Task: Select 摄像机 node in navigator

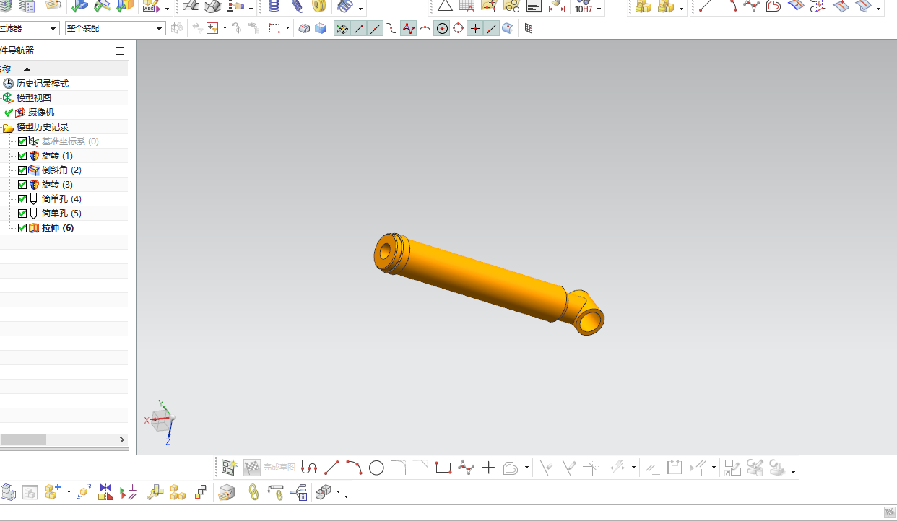Action: pyautogui.click(x=41, y=113)
